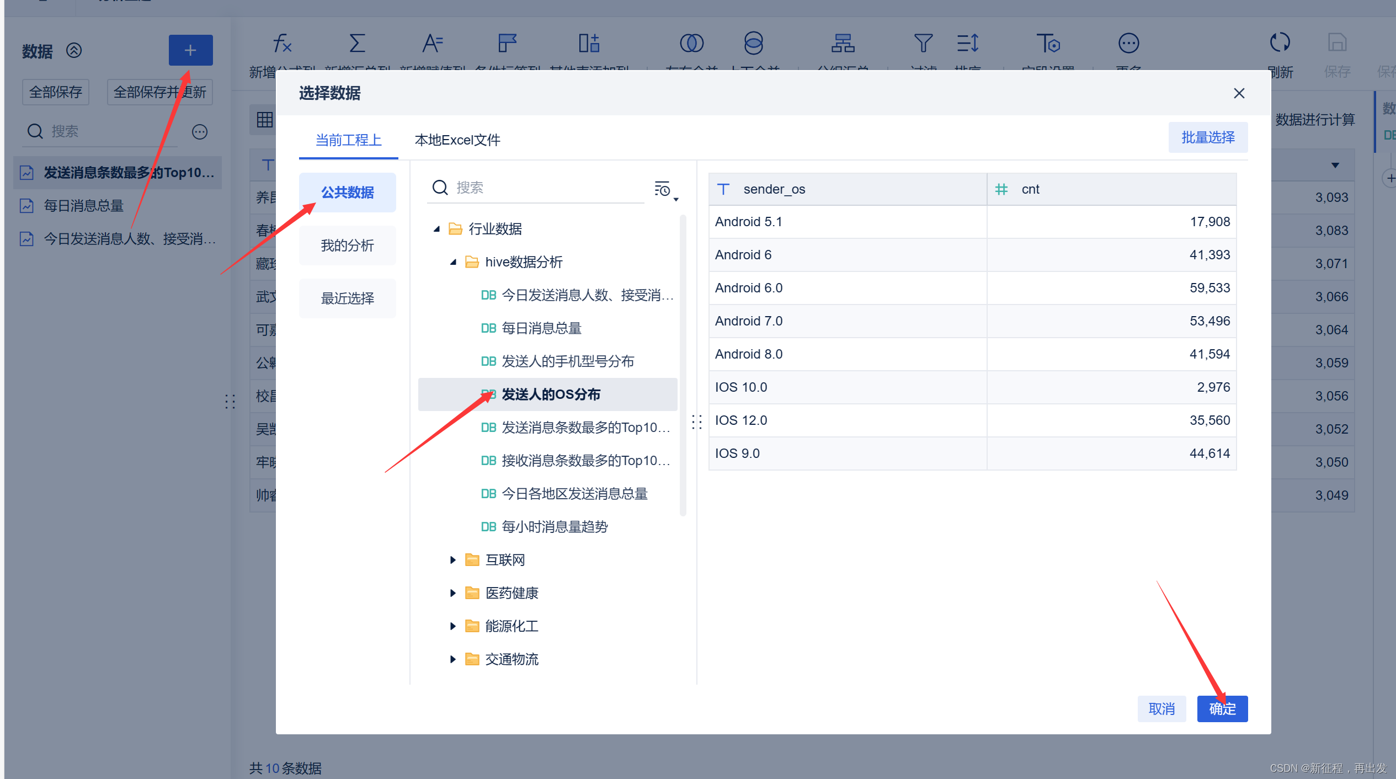Viewport: 1396px width, 779px height.
Task: Open 发送消息条数最多的Top10 in left list
Action: coord(118,173)
